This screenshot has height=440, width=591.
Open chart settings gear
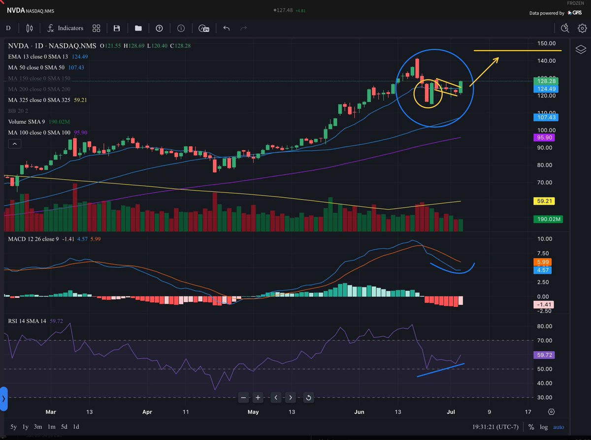point(582,28)
